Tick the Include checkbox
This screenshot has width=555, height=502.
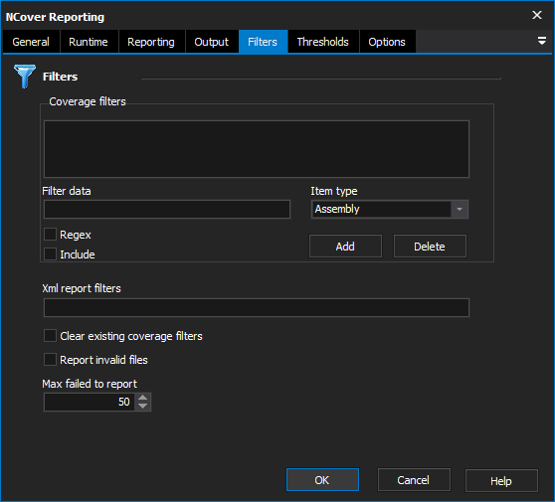(50, 254)
